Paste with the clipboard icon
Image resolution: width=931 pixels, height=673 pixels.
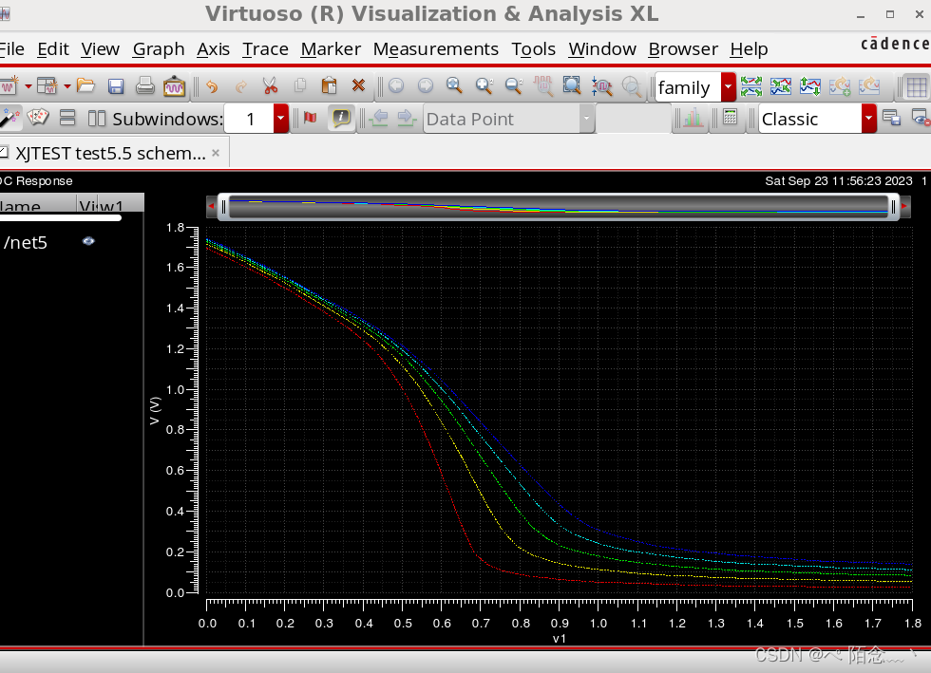click(x=329, y=86)
